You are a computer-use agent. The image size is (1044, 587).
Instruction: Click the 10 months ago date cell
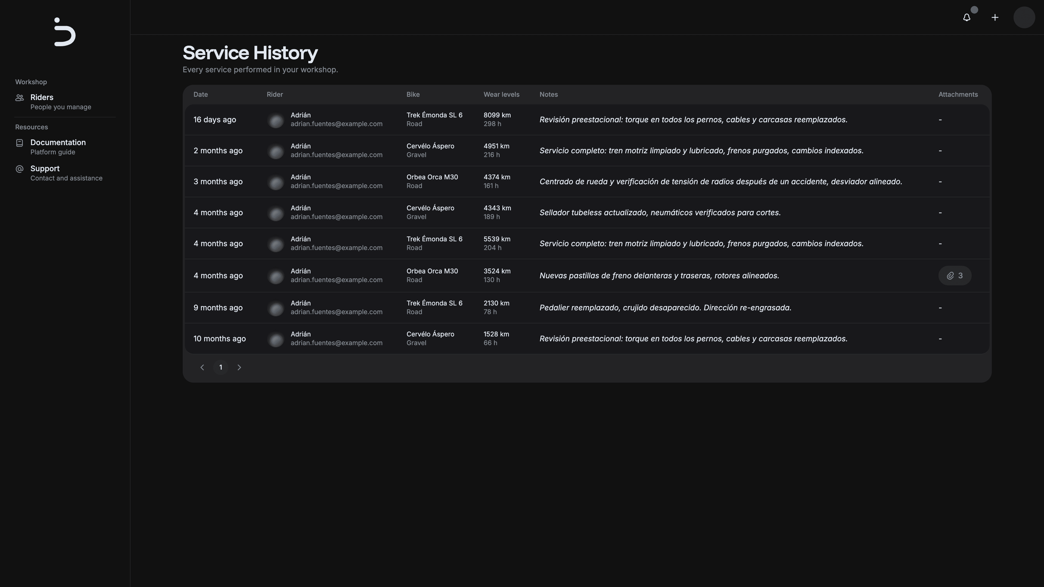point(220,339)
